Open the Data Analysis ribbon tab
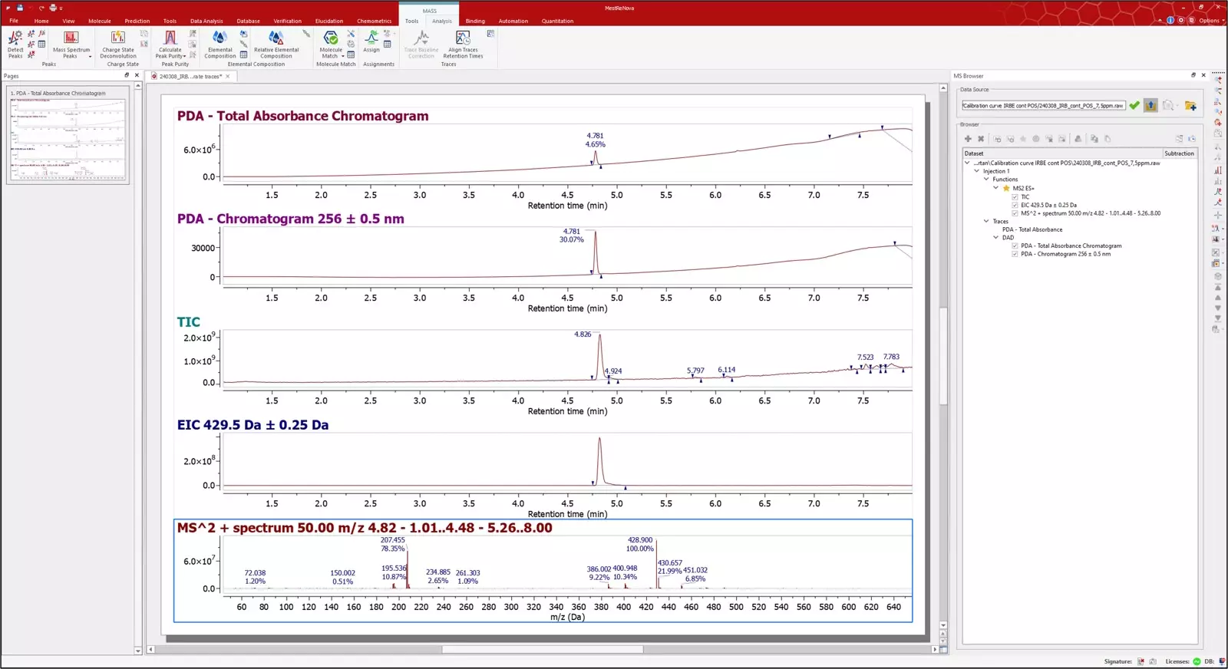 (206, 21)
